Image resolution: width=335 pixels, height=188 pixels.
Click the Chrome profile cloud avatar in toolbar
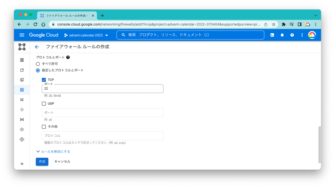coord(308,24)
